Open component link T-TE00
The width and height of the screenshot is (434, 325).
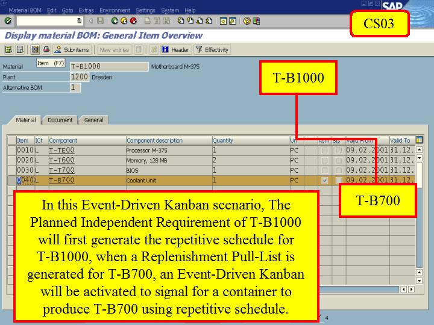61,150
